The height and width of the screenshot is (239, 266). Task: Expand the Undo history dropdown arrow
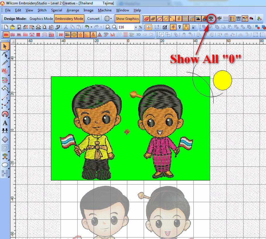click(x=91, y=27)
